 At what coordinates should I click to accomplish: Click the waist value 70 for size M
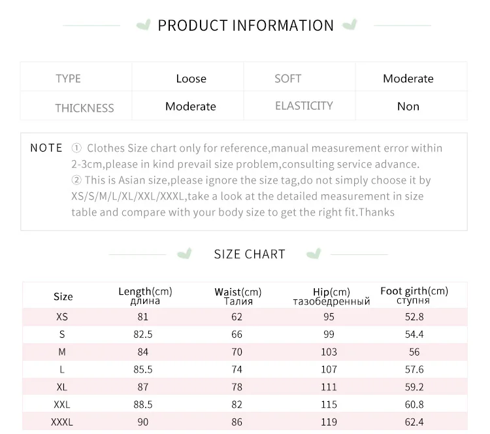(237, 352)
